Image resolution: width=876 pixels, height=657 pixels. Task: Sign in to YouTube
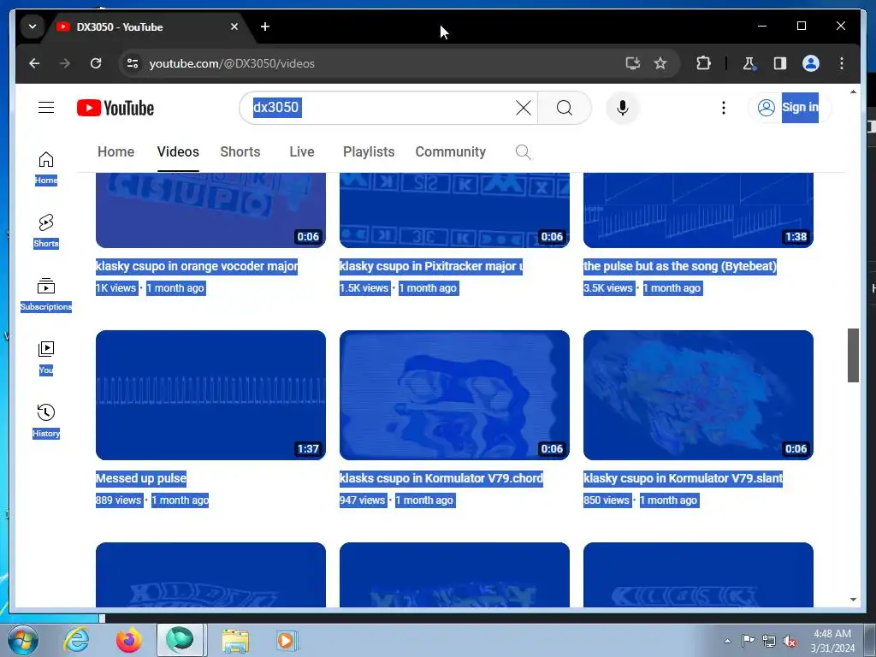[789, 107]
